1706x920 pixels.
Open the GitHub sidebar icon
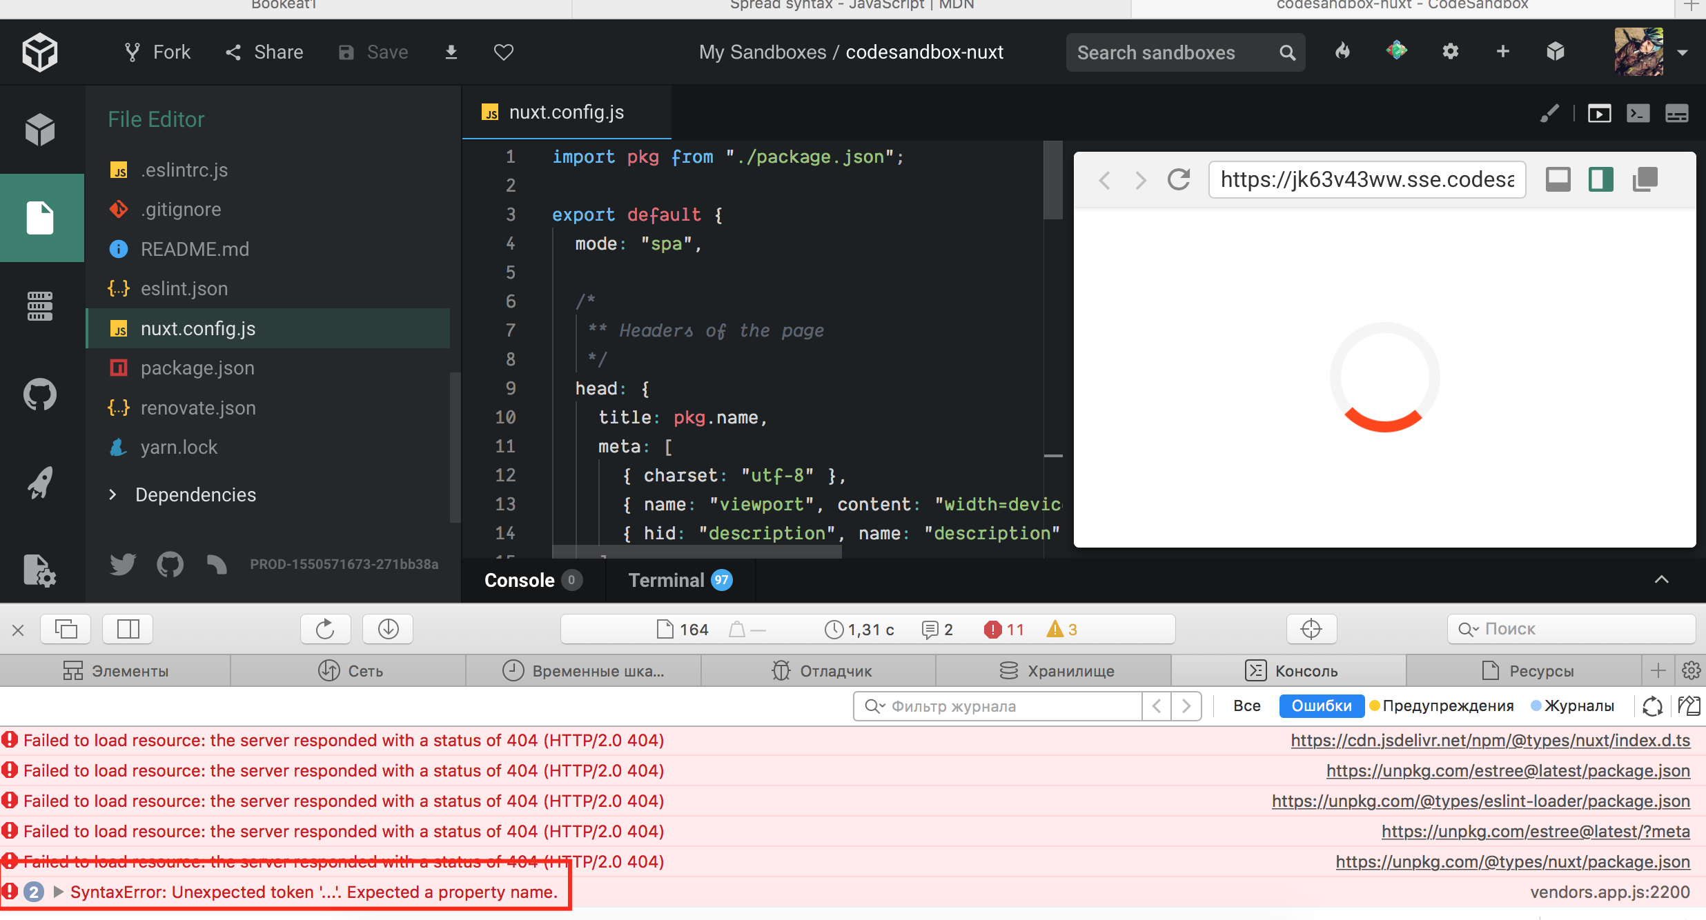coord(40,394)
